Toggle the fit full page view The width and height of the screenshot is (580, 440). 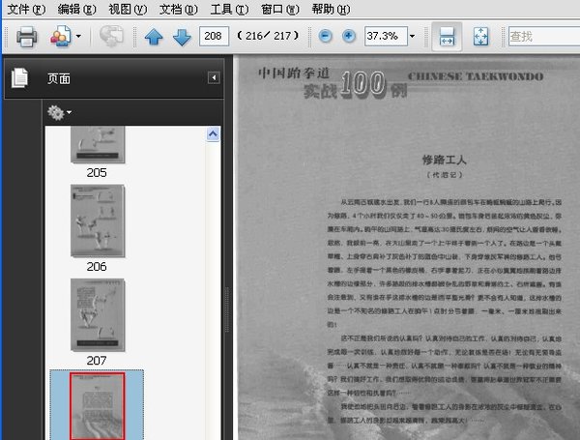coord(480,37)
